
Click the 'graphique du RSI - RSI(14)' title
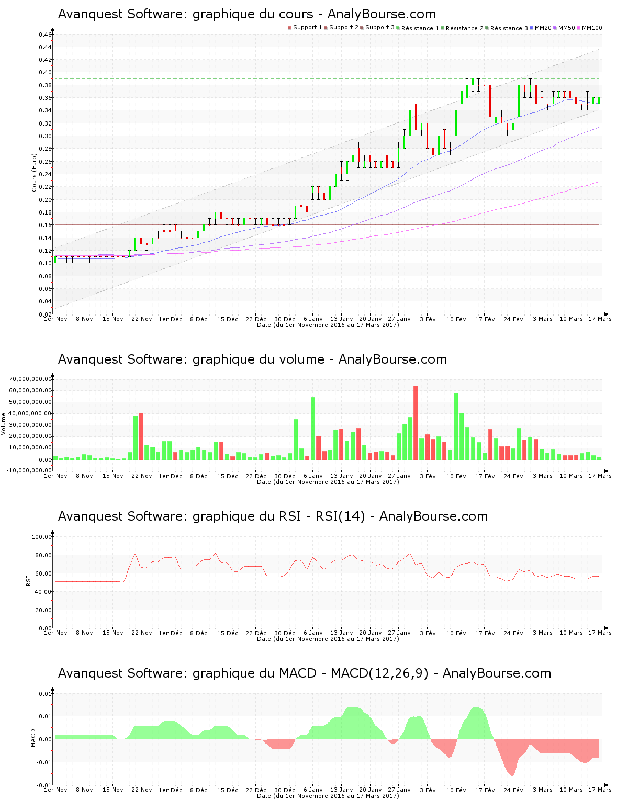273,516
